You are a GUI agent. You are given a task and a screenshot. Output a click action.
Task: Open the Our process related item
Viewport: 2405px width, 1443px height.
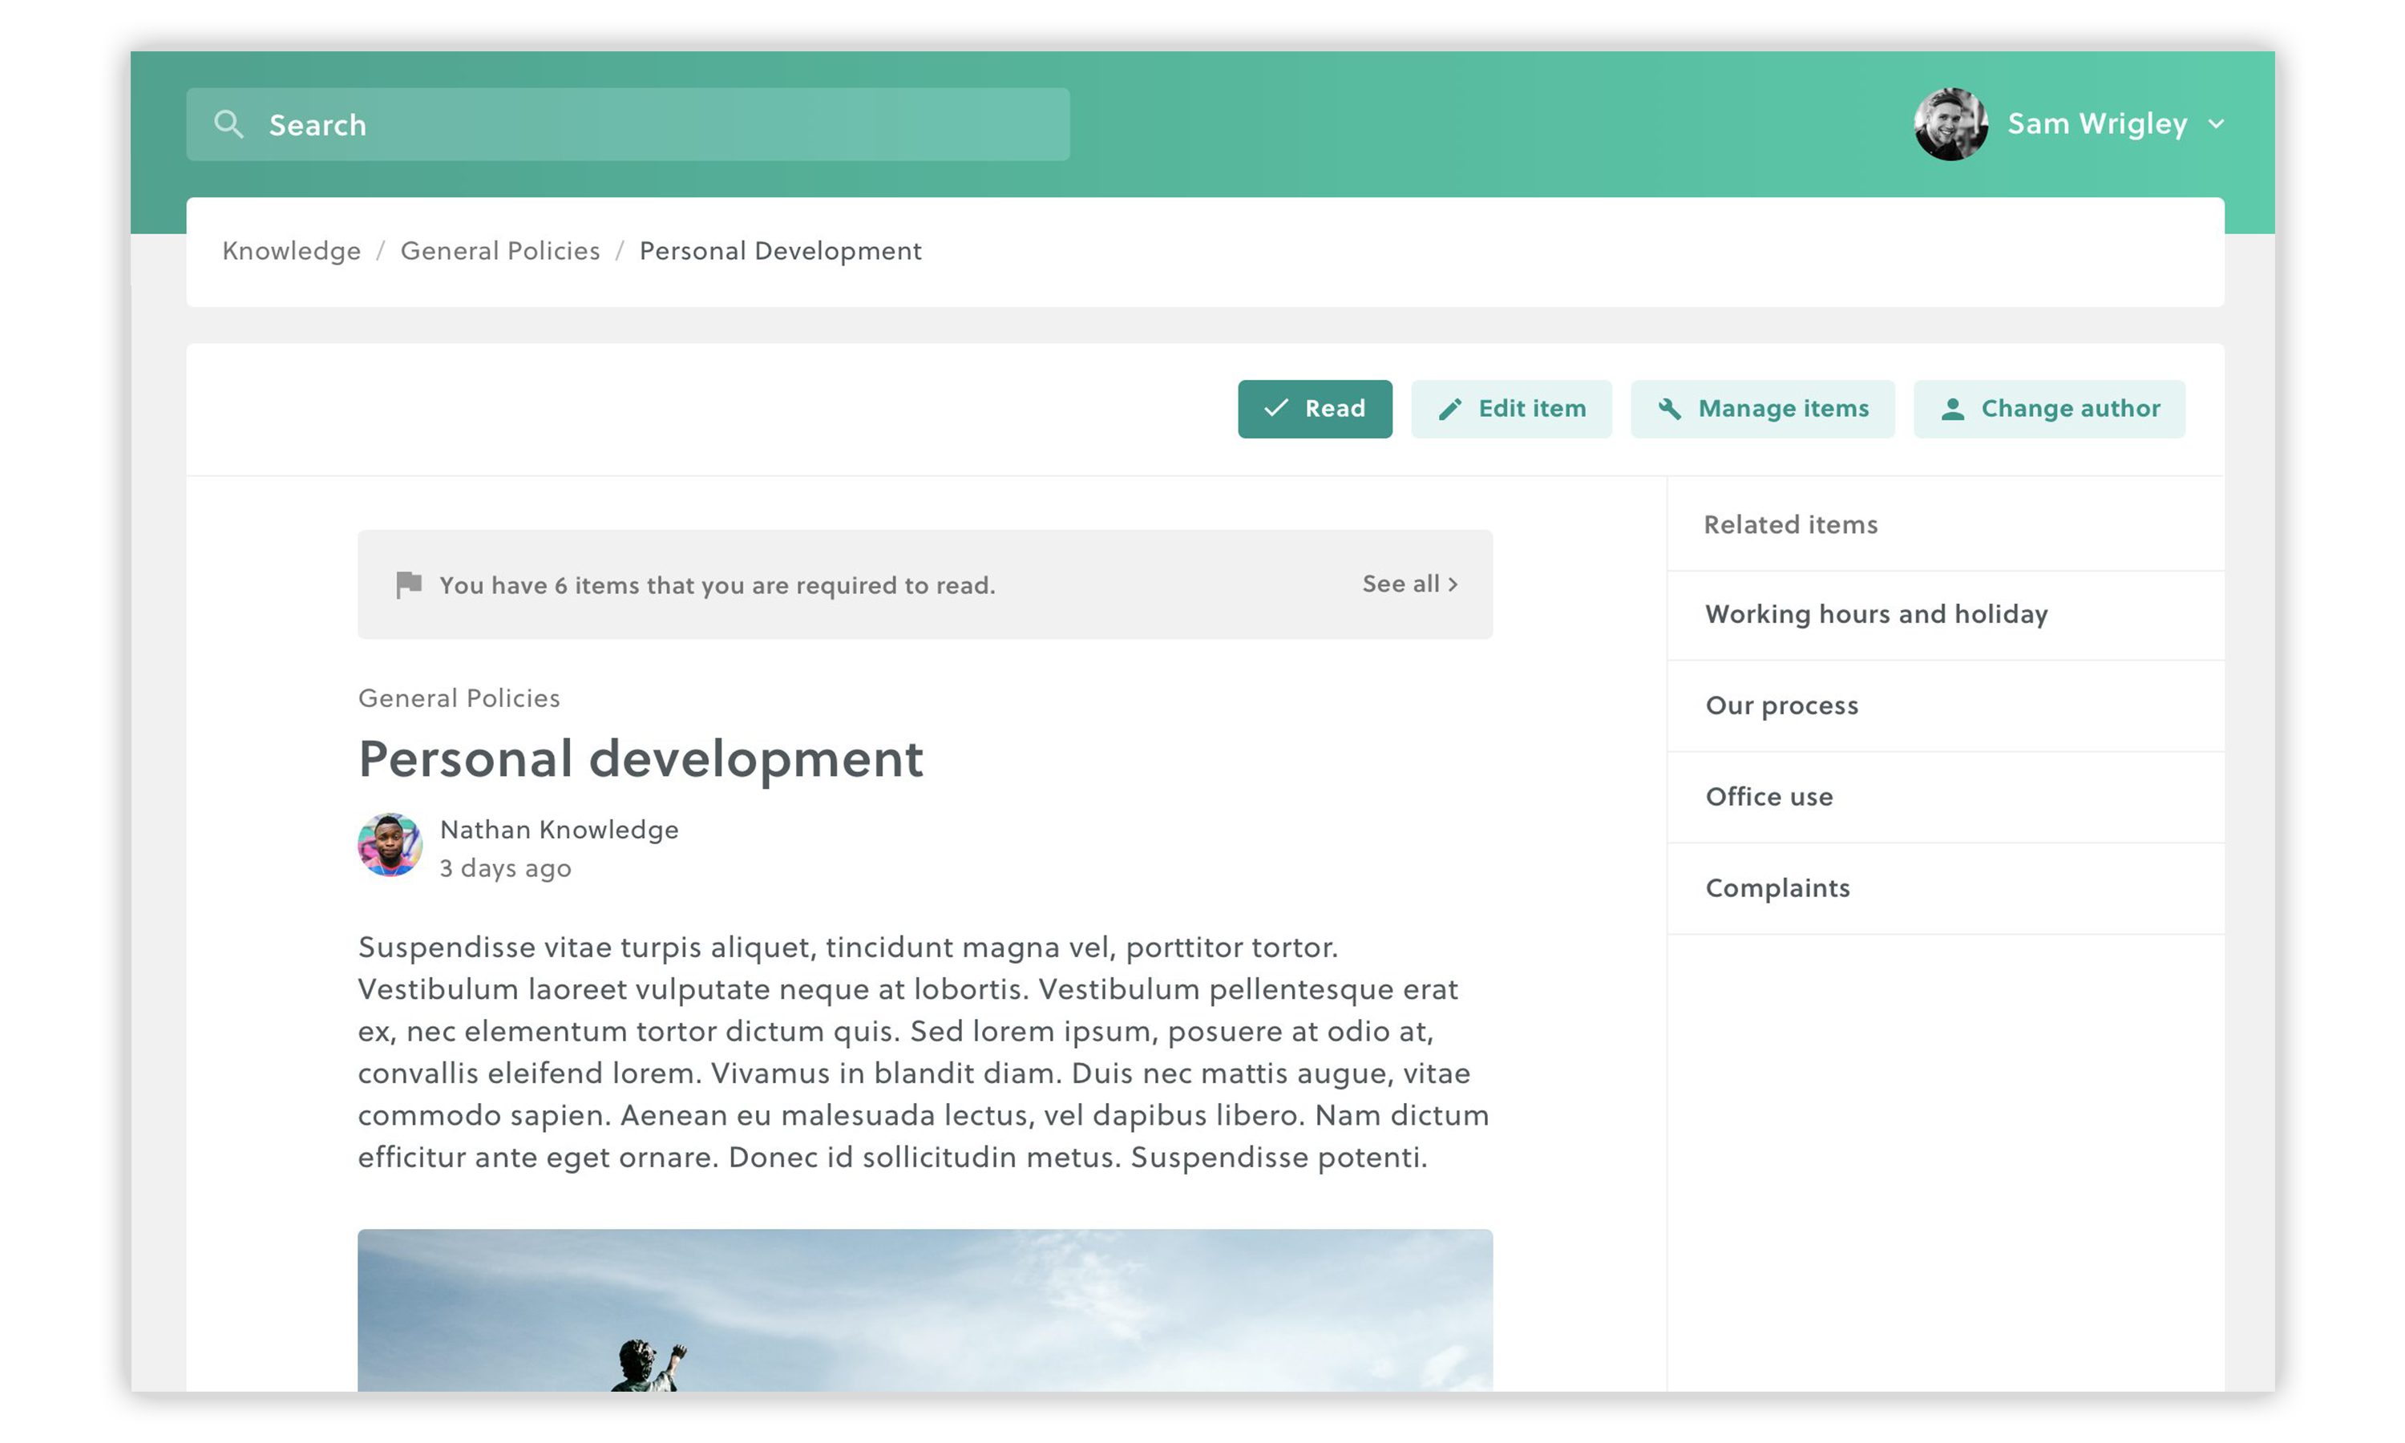1781,706
